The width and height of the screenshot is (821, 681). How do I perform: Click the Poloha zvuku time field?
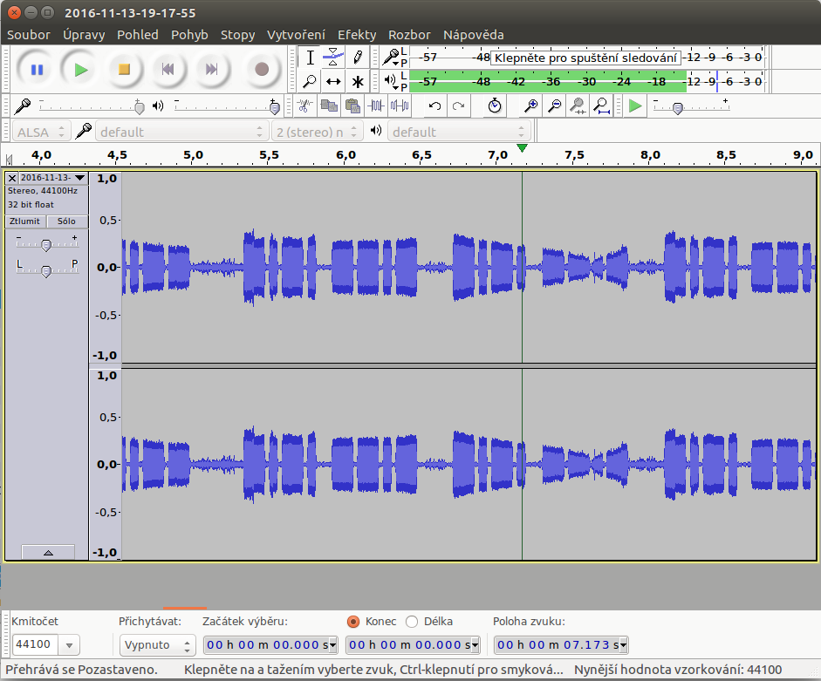pos(561,645)
